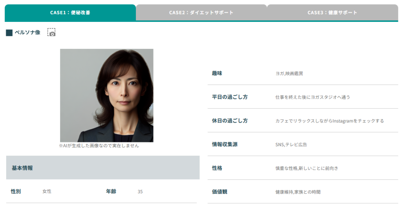
Task: Click the dark square marker before ペルソナ像
Action: [9, 33]
